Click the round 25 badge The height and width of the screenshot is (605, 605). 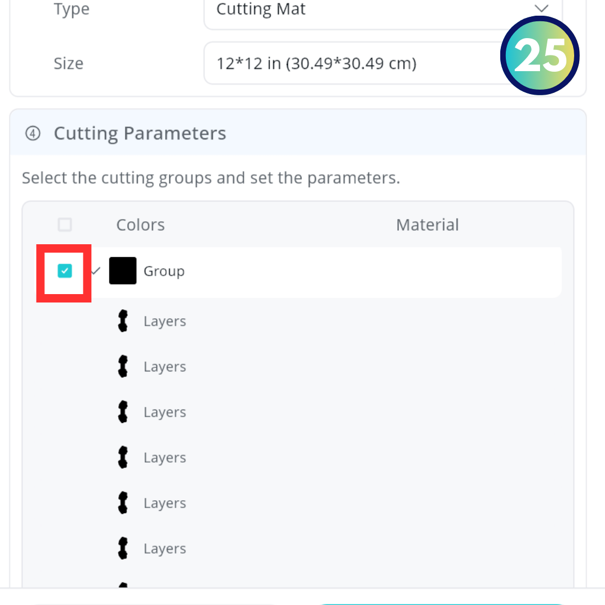(539, 55)
